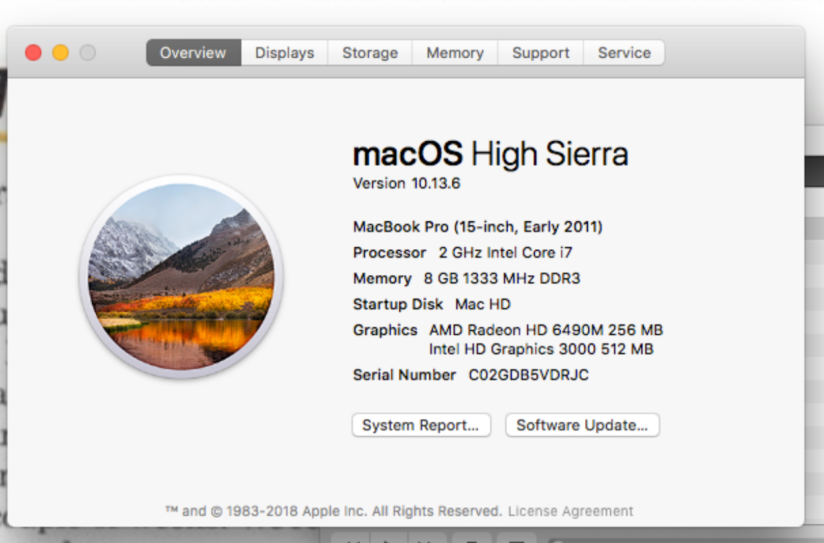The image size is (824, 543).
Task: Click the macOS High Sierra title
Action: click(x=490, y=154)
